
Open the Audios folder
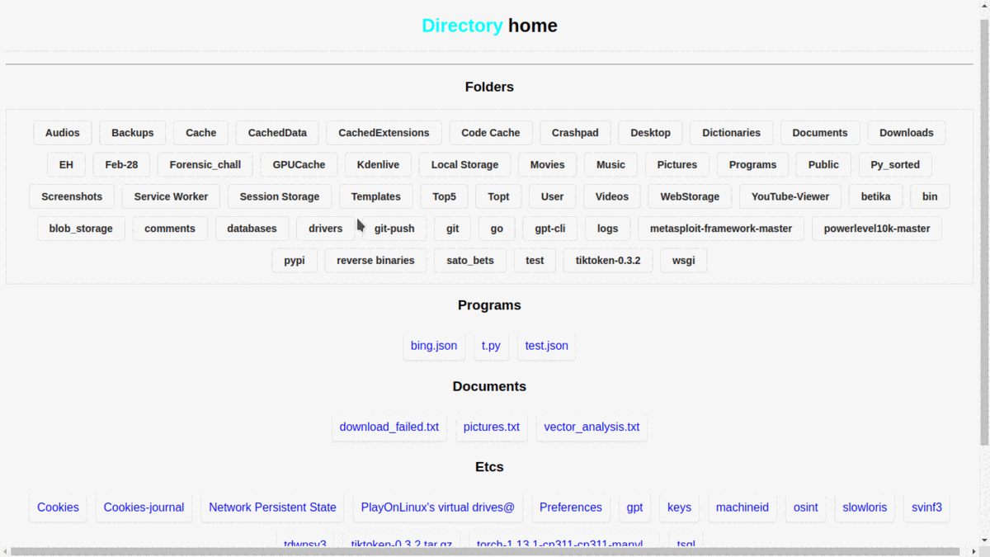(x=63, y=133)
